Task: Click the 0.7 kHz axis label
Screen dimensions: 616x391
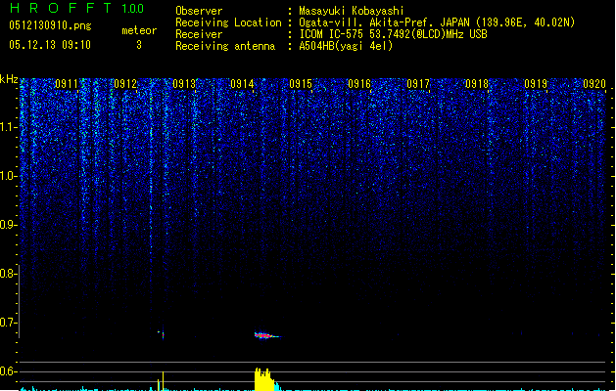Action: click(x=8, y=323)
